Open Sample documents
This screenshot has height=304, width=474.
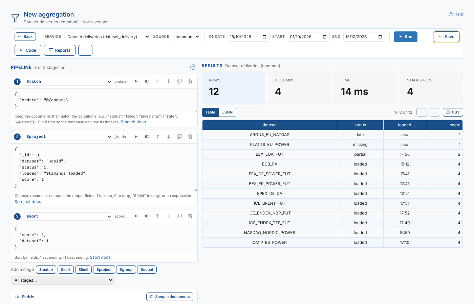[170, 297]
